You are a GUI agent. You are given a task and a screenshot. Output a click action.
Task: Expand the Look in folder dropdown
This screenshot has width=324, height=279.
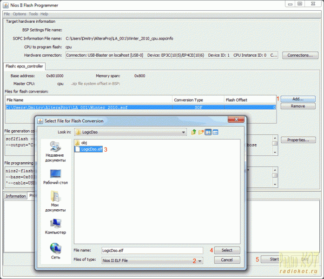pyautogui.click(x=183, y=132)
